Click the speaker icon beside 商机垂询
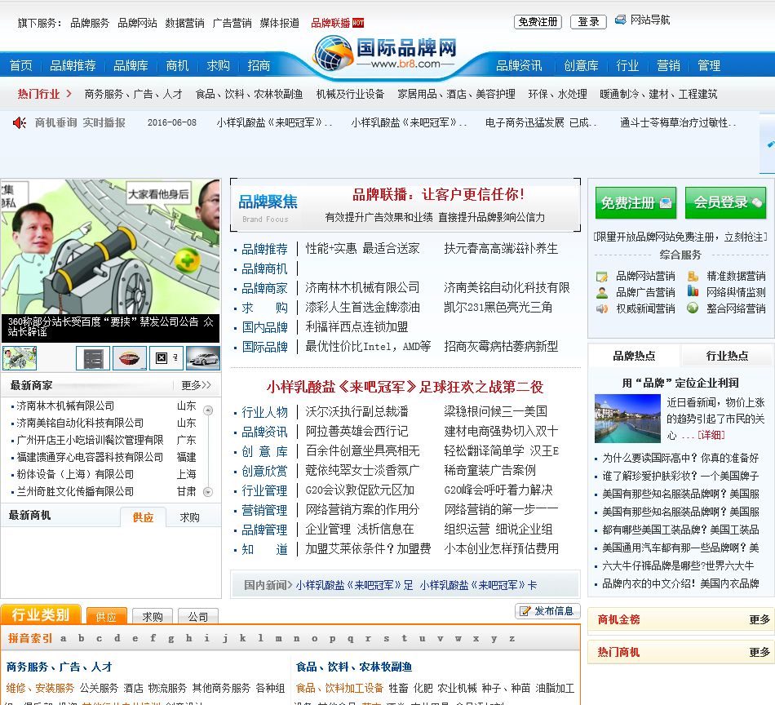 point(20,122)
